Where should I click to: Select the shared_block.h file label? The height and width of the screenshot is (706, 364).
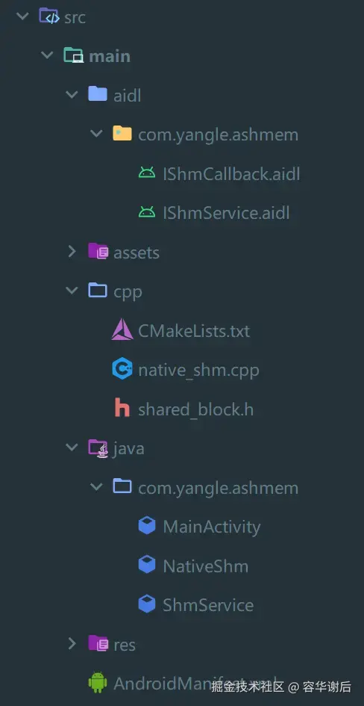tap(195, 409)
